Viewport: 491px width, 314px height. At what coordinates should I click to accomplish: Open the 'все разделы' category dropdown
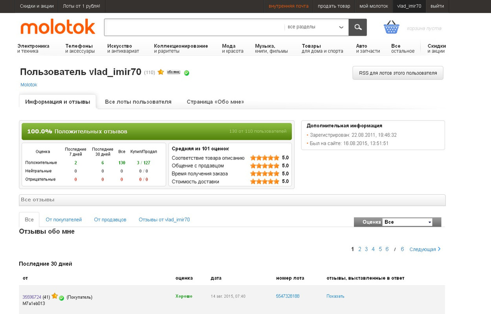[316, 27]
